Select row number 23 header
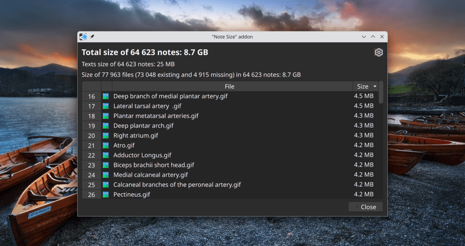 (91, 165)
